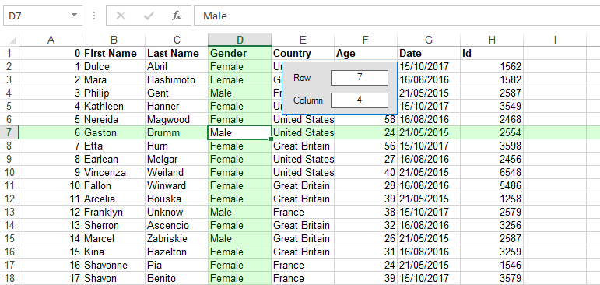
Task: Click the active cell D7 containing Male
Action: tap(240, 132)
